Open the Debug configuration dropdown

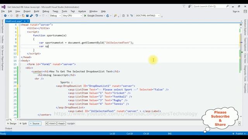point(55,15)
